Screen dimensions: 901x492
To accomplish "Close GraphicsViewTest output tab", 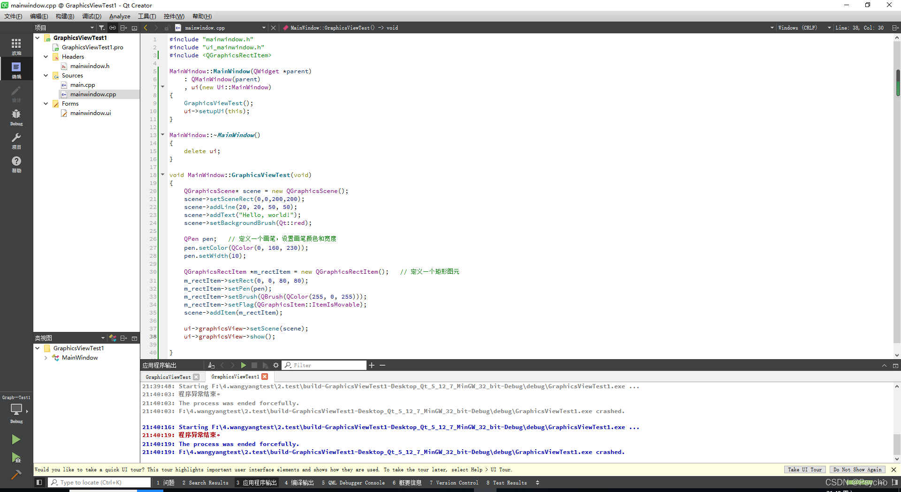I will tap(196, 377).
